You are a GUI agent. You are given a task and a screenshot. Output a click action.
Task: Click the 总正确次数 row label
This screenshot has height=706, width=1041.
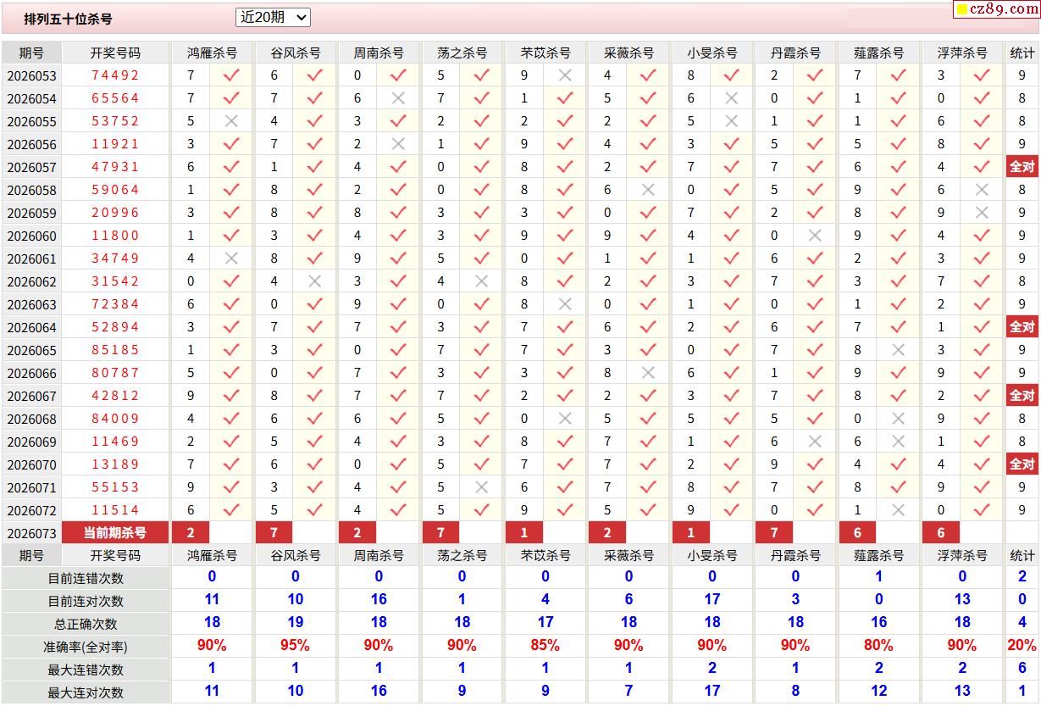86,624
